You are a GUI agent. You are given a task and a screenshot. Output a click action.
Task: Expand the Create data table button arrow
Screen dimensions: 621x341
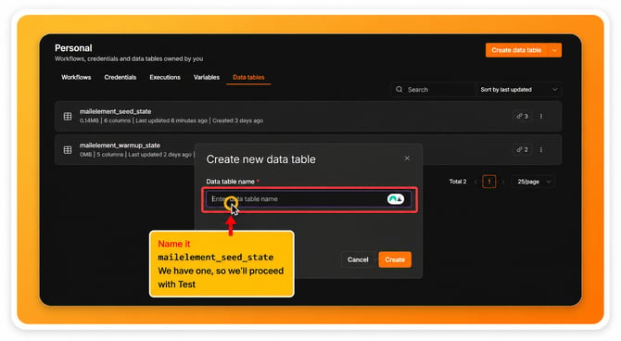coord(554,50)
